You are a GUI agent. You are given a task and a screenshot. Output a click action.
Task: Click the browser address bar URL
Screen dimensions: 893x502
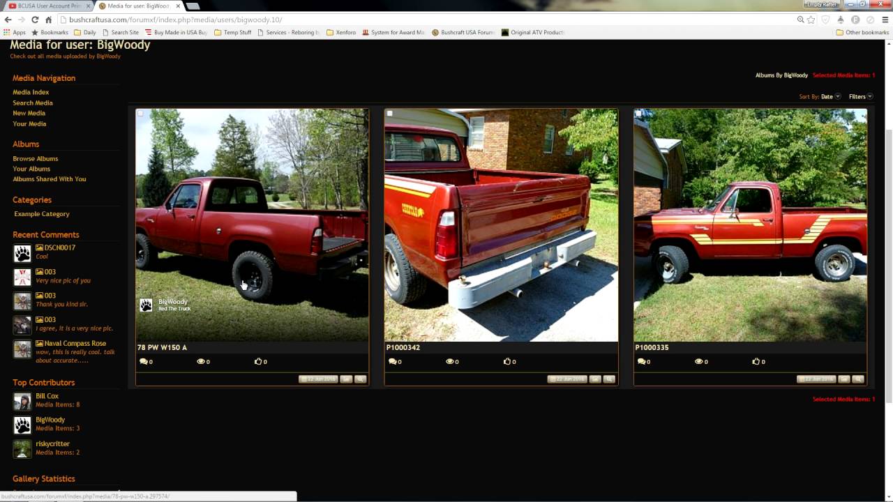click(x=176, y=20)
